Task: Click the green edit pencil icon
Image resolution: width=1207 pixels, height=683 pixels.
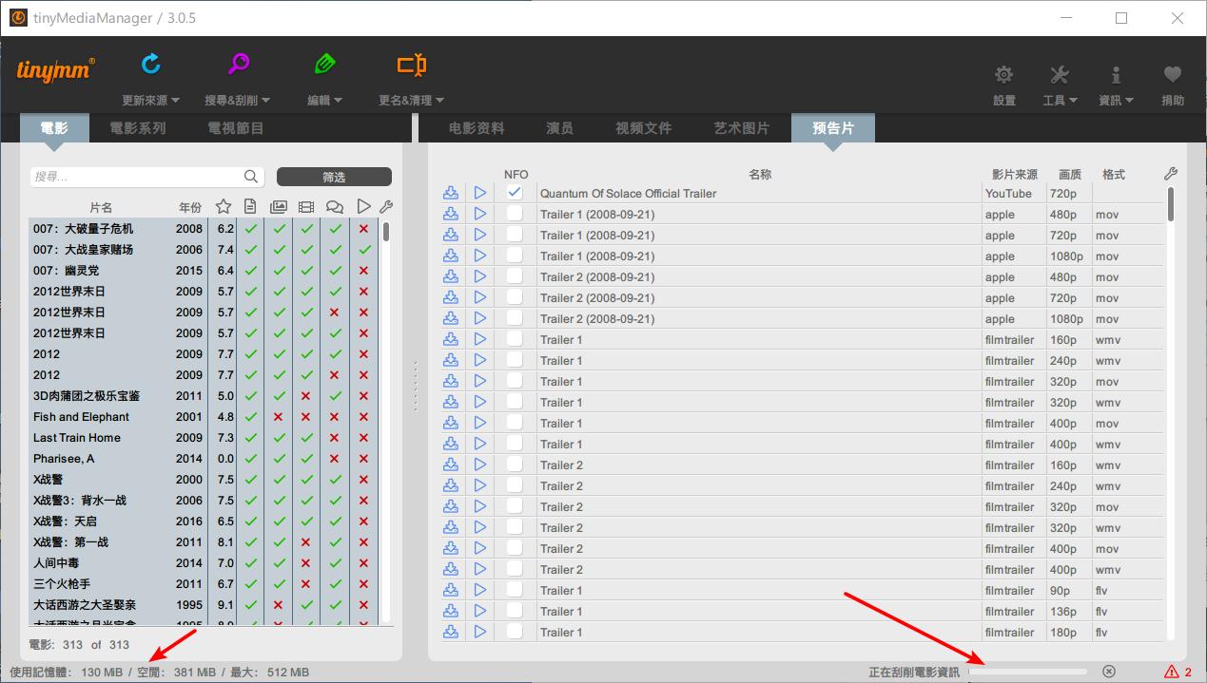Action: click(325, 65)
